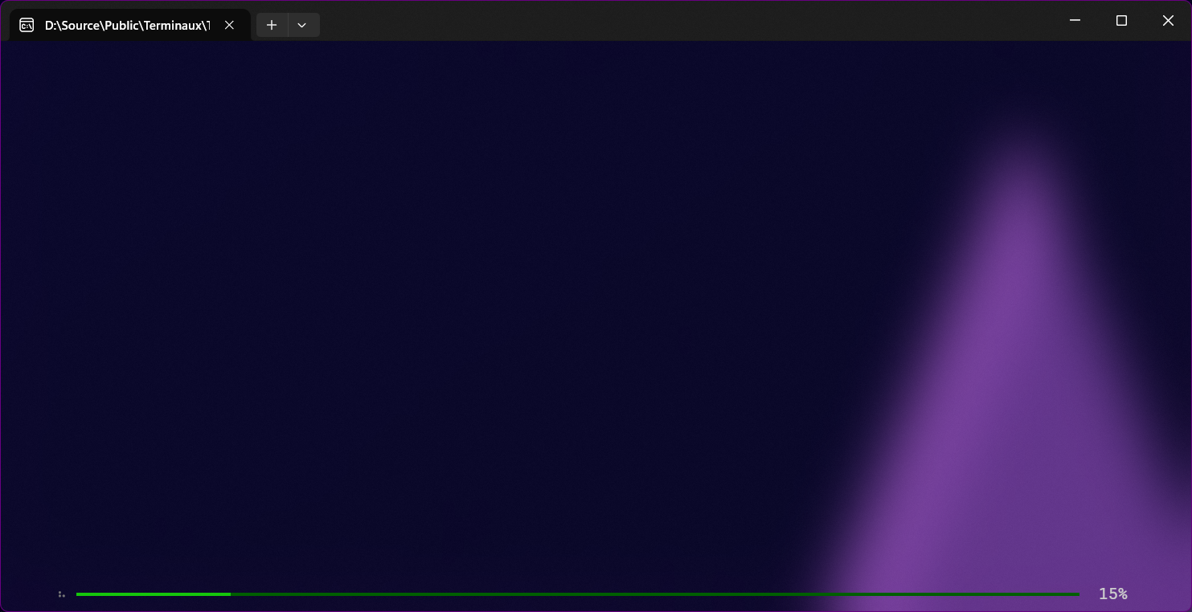Close the D:\Source\Public\Terminaux tab
1192x612 pixels.
(x=229, y=25)
